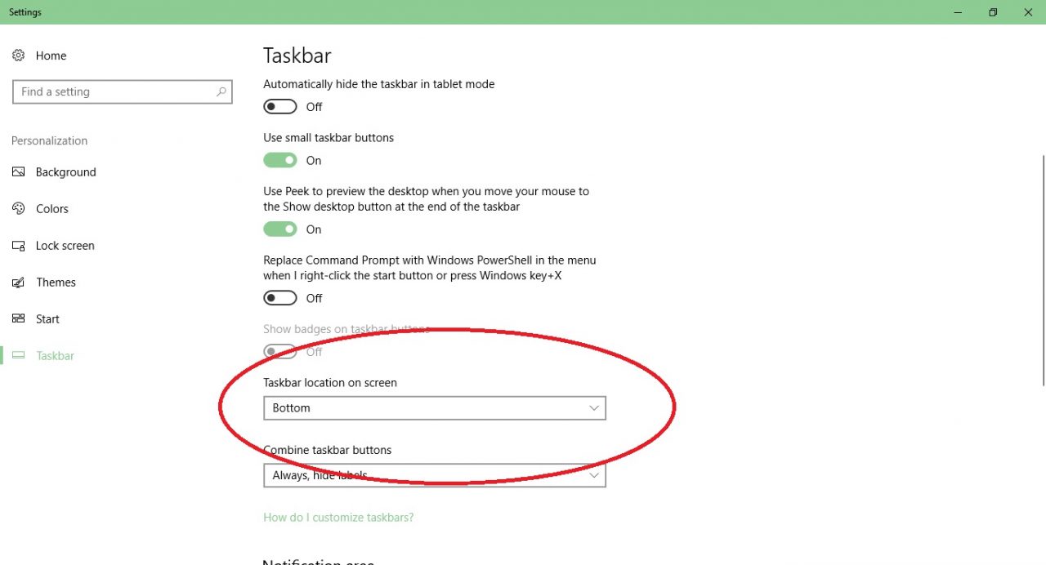Screen dimensions: 1046x565
Task: Disable Peek desktop preview switch
Action: 279,229
